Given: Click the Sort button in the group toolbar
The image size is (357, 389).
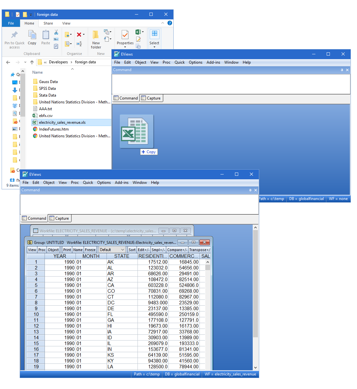Looking at the screenshot, I should click(x=132, y=250).
